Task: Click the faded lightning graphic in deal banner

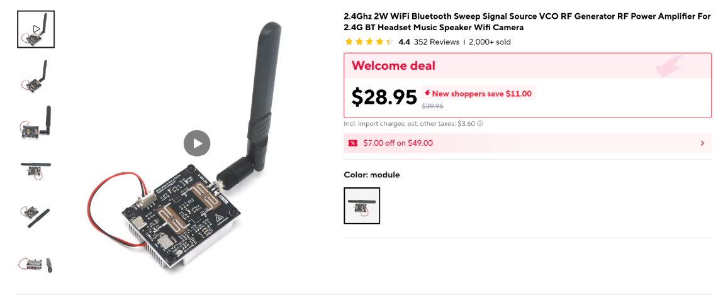Action: 668,66
